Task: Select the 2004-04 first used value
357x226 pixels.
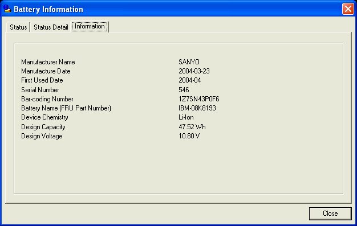Action: [x=190, y=80]
